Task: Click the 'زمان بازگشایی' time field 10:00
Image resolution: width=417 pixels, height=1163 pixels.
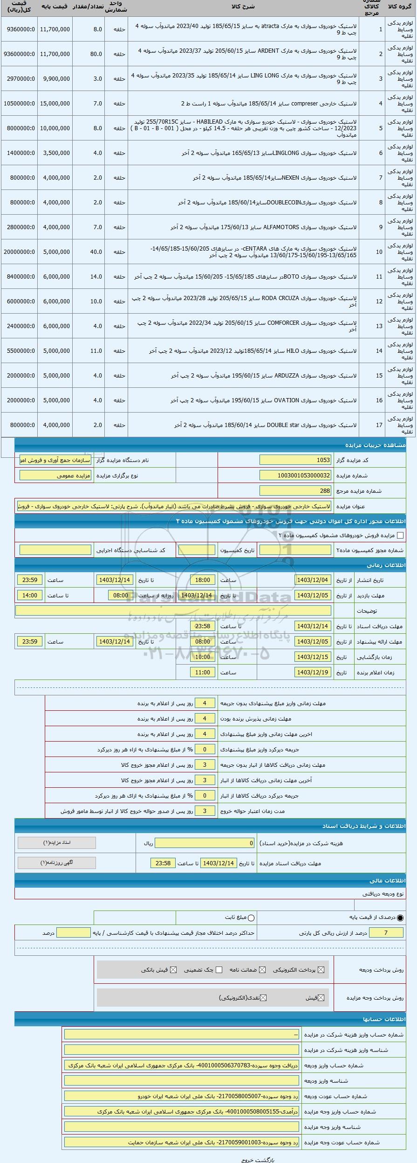Action: point(202,657)
